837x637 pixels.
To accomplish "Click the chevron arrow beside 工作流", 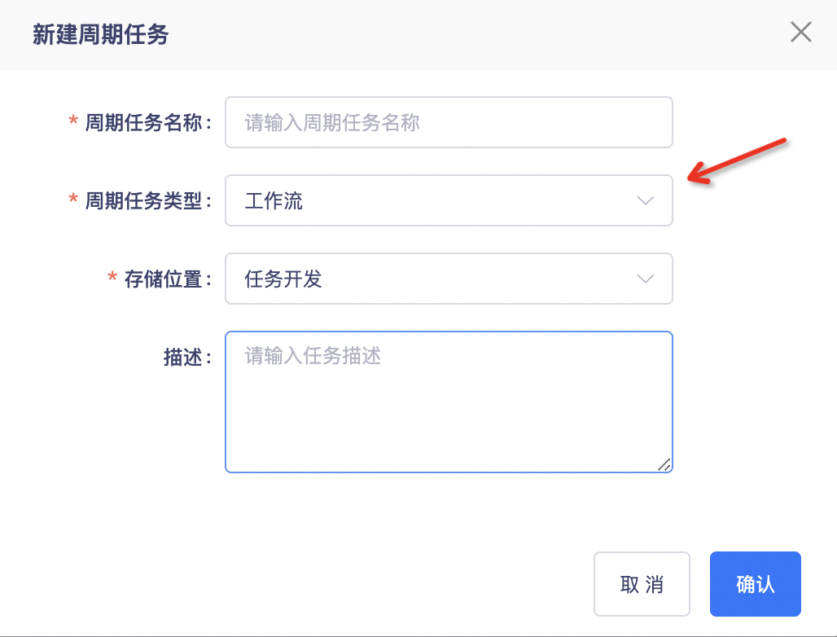I will tap(646, 201).
